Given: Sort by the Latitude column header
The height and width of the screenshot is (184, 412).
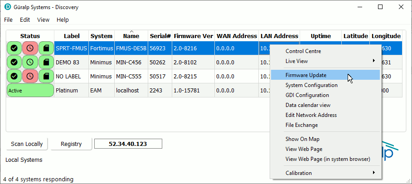Looking at the screenshot, I should tap(356, 36).
